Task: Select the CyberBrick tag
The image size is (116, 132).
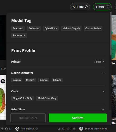Action: click(x=51, y=28)
